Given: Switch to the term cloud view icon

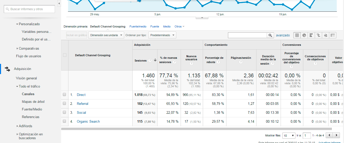Looking at the screenshot, I should [325, 35].
